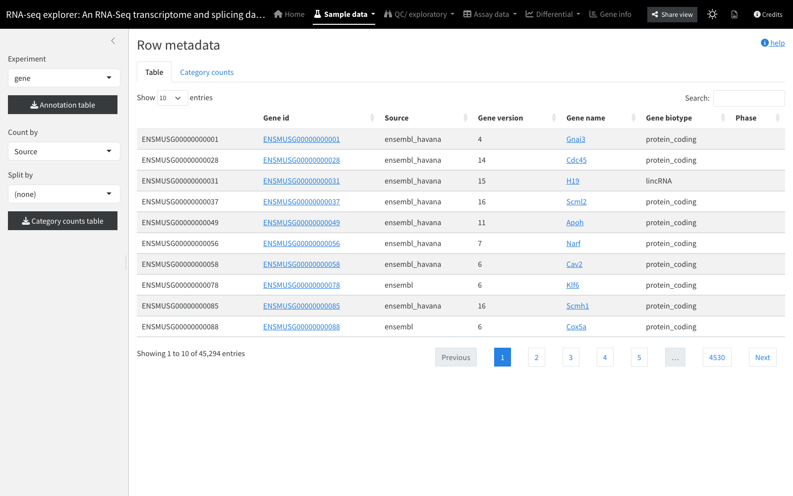Image resolution: width=793 pixels, height=496 pixels.
Task: Open Narf gene name link
Action: tap(573, 244)
